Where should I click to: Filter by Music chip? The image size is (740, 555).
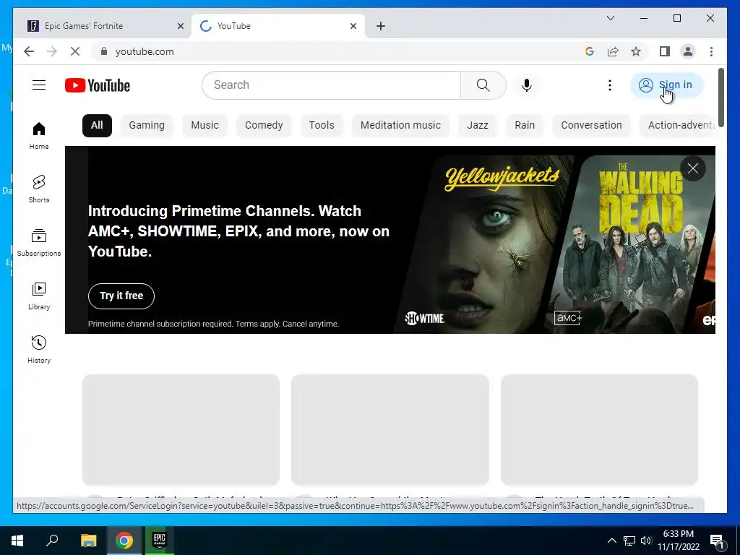[x=205, y=126]
